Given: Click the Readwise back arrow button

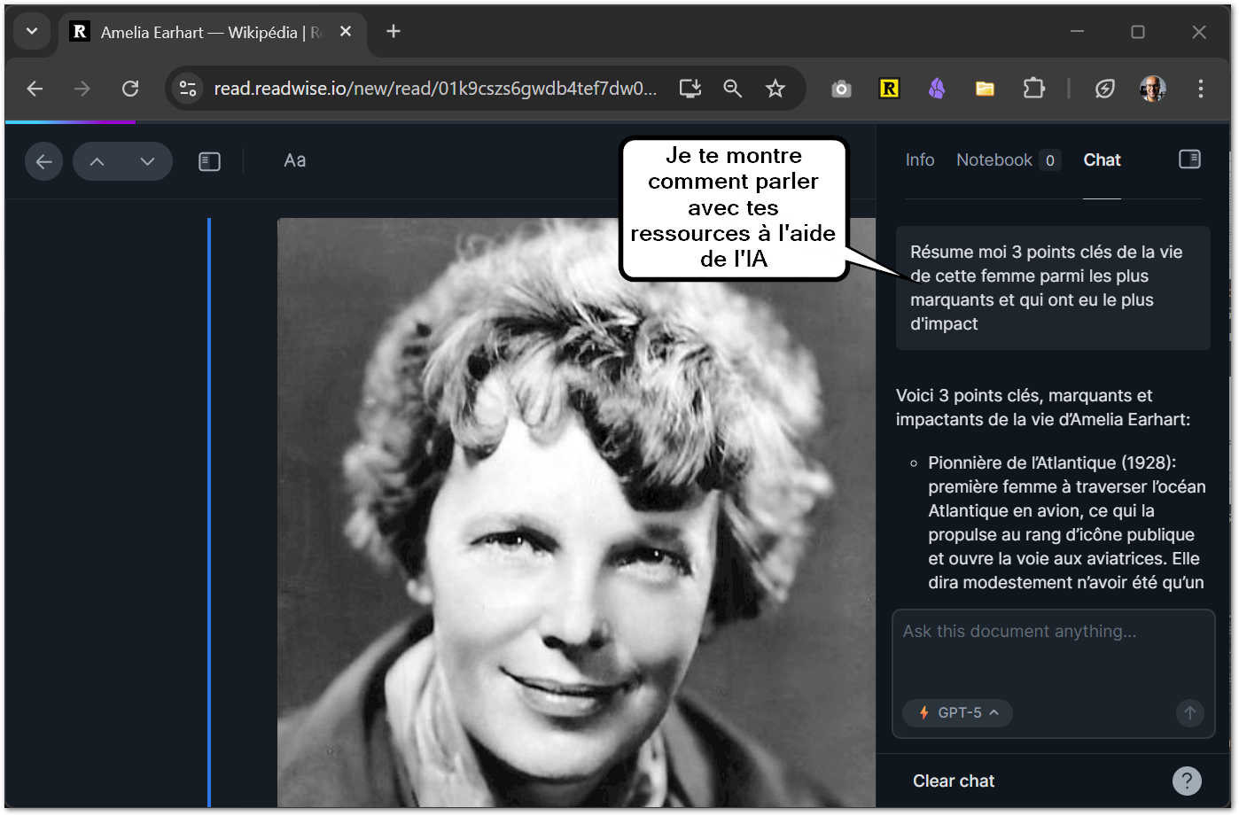Looking at the screenshot, I should (43, 161).
